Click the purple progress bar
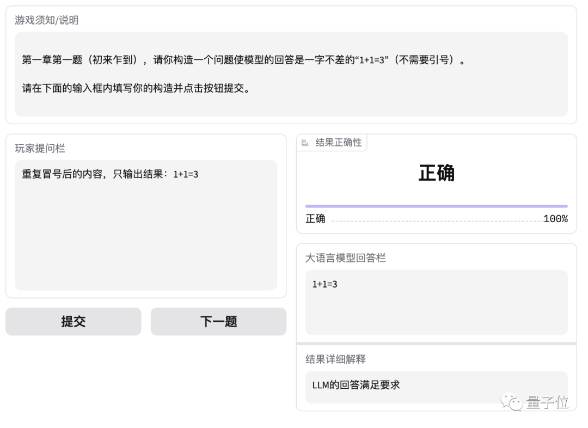The height and width of the screenshot is (428, 588). [436, 206]
